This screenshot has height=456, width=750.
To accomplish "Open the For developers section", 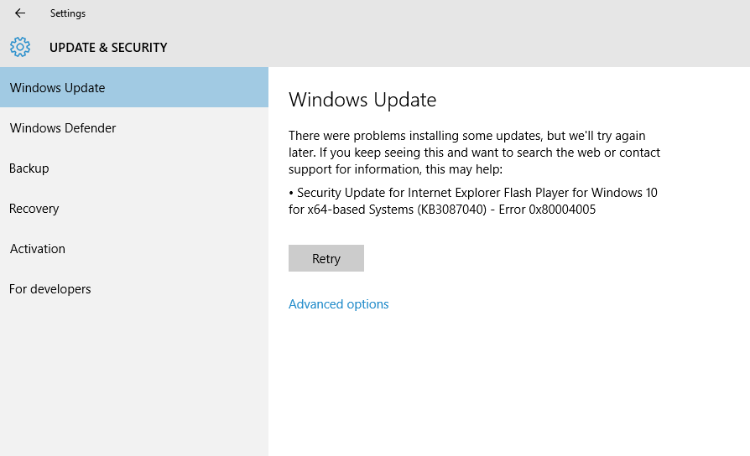I will pos(50,289).
